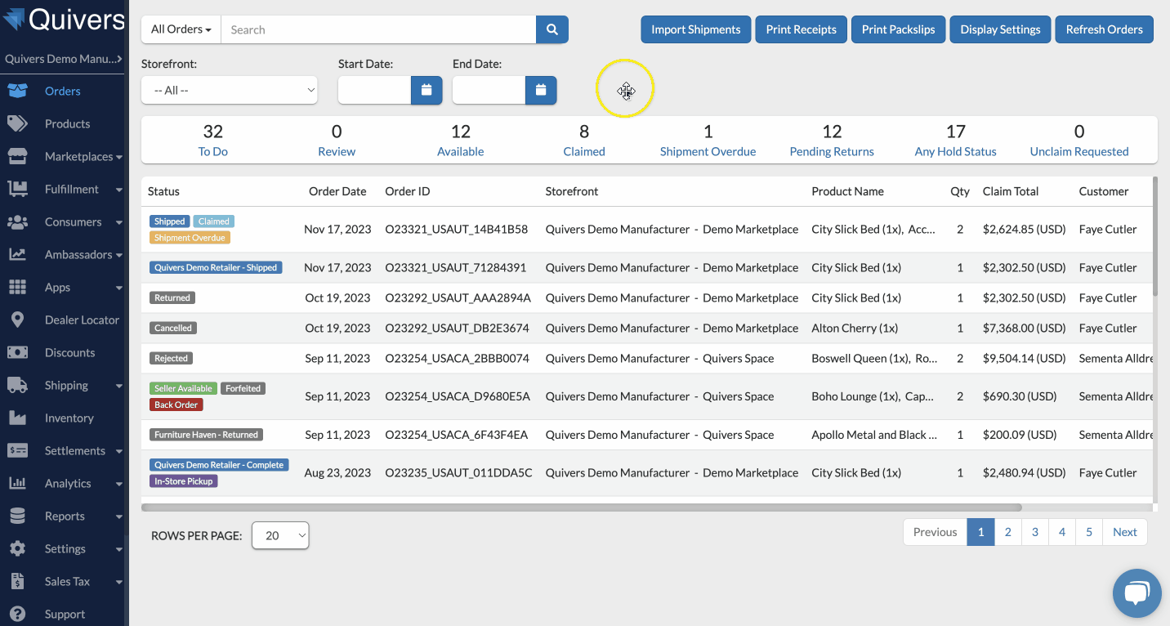The width and height of the screenshot is (1170, 626).
Task: Show Unclaim Requested orders
Action: click(1079, 140)
